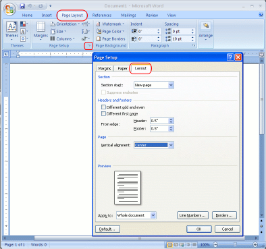This screenshot has width=266, height=249.
Task: Click the Line Numbers ribbon icon
Action: pyautogui.click(x=86, y=31)
